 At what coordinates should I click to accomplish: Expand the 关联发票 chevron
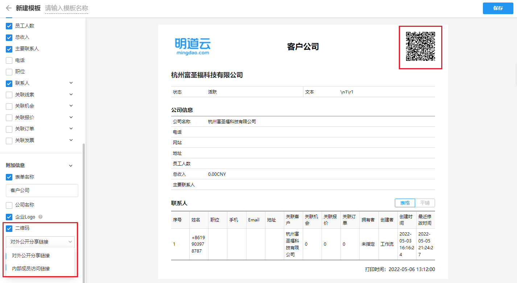coord(71,140)
